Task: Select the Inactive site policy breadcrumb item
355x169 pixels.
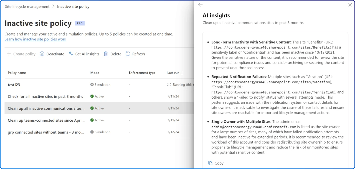Action: point(73,6)
